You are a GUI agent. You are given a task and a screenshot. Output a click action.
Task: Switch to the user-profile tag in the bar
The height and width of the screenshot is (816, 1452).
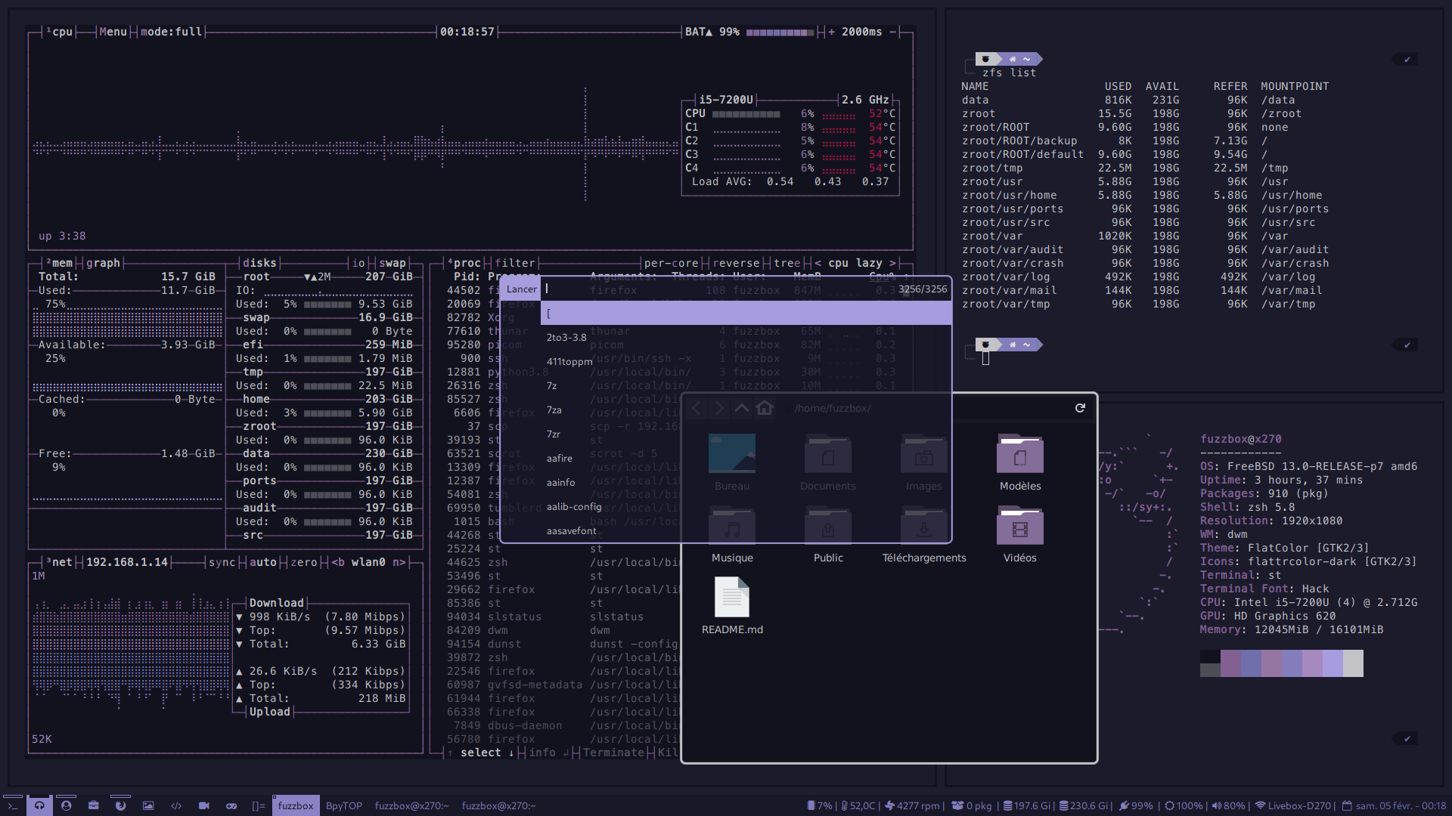pos(67,805)
